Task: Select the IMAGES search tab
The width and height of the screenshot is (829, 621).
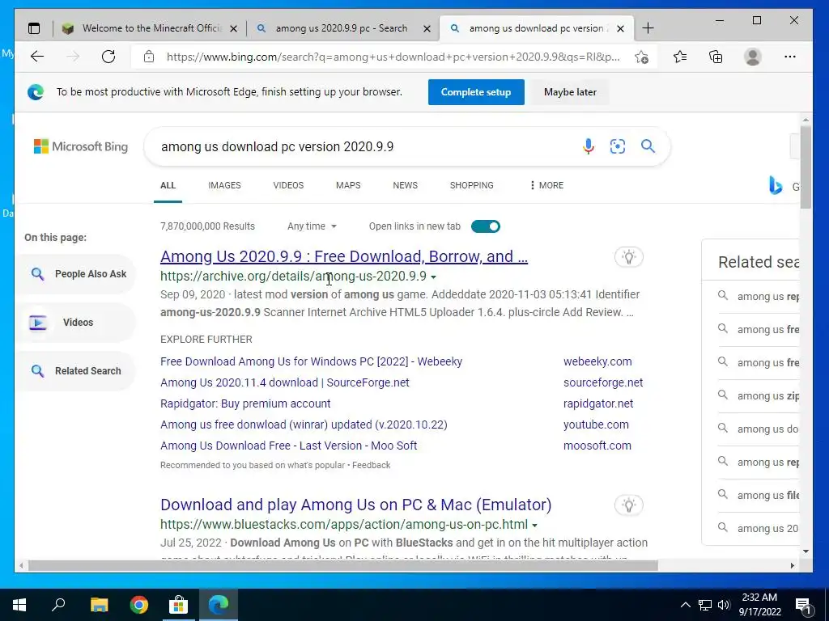Action: click(224, 185)
